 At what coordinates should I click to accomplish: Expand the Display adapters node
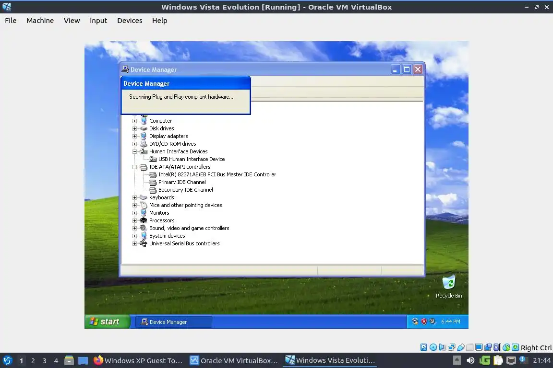click(x=134, y=136)
